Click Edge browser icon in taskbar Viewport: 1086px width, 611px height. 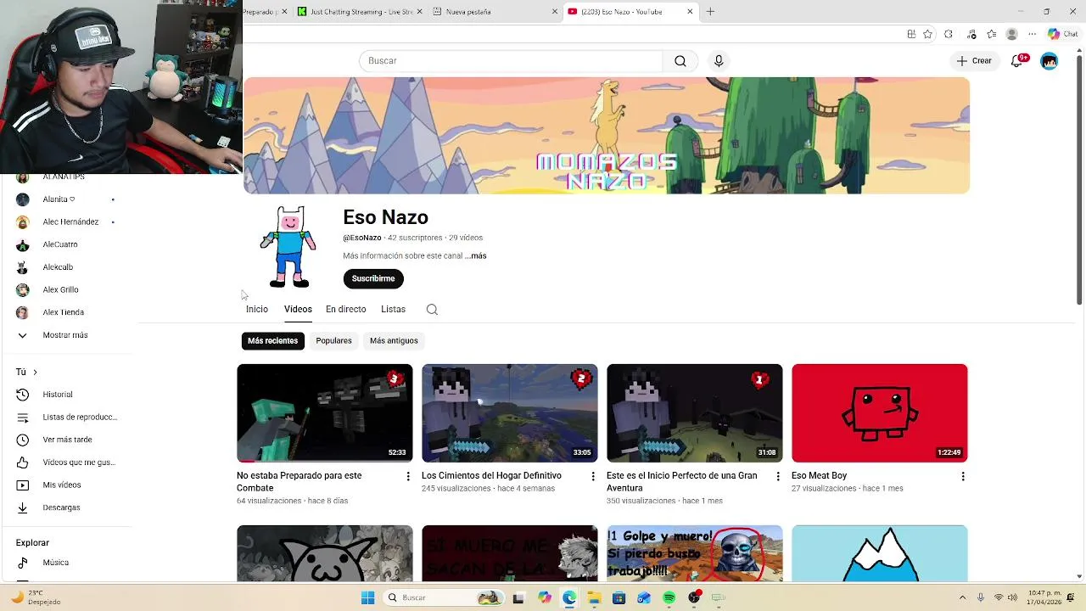(x=569, y=598)
